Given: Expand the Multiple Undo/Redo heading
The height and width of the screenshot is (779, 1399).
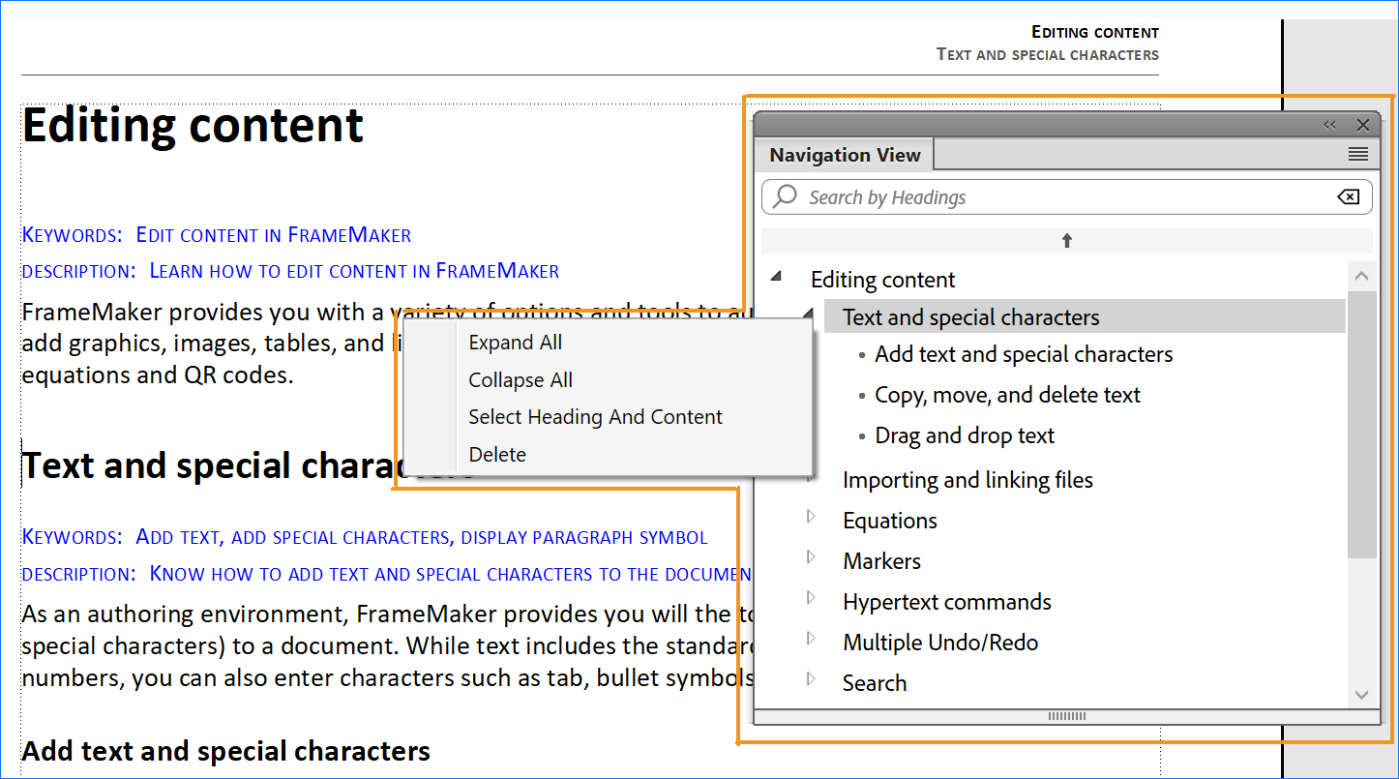Looking at the screenshot, I should click(812, 640).
